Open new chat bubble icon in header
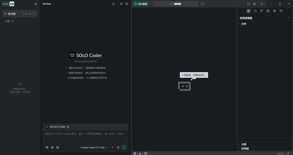The image size is (293, 155). 113,4
